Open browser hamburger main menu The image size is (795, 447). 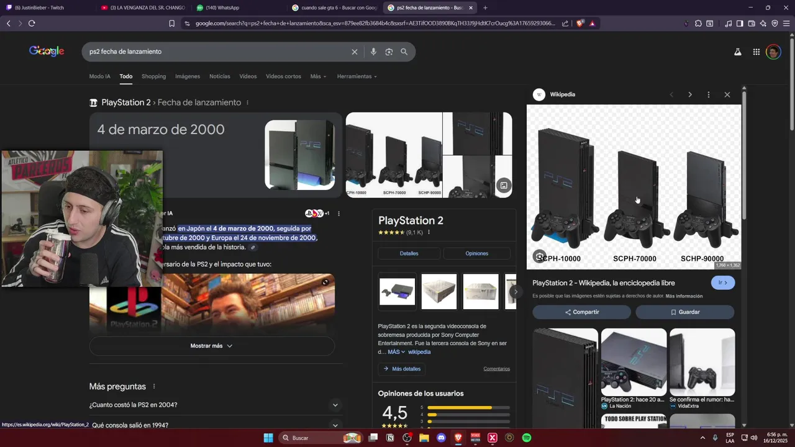click(786, 24)
